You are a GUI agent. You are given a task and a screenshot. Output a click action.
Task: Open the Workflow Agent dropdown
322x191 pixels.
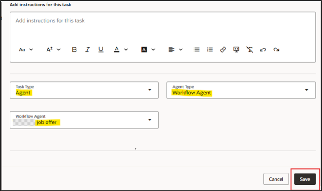click(x=84, y=120)
